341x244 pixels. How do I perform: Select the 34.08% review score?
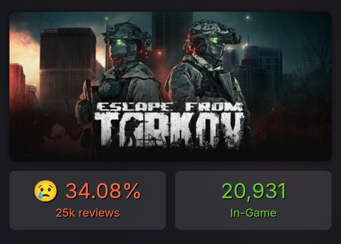click(x=103, y=191)
